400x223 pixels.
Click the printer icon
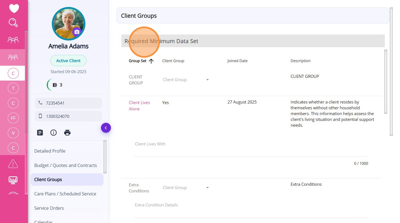click(67, 132)
